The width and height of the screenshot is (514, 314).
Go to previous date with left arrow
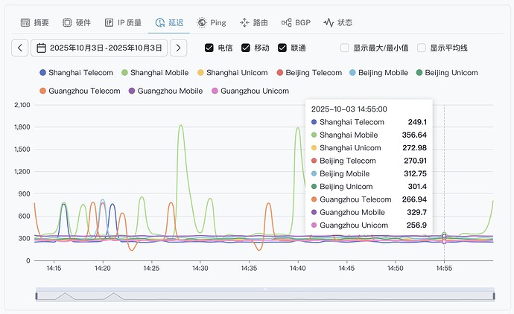19,48
